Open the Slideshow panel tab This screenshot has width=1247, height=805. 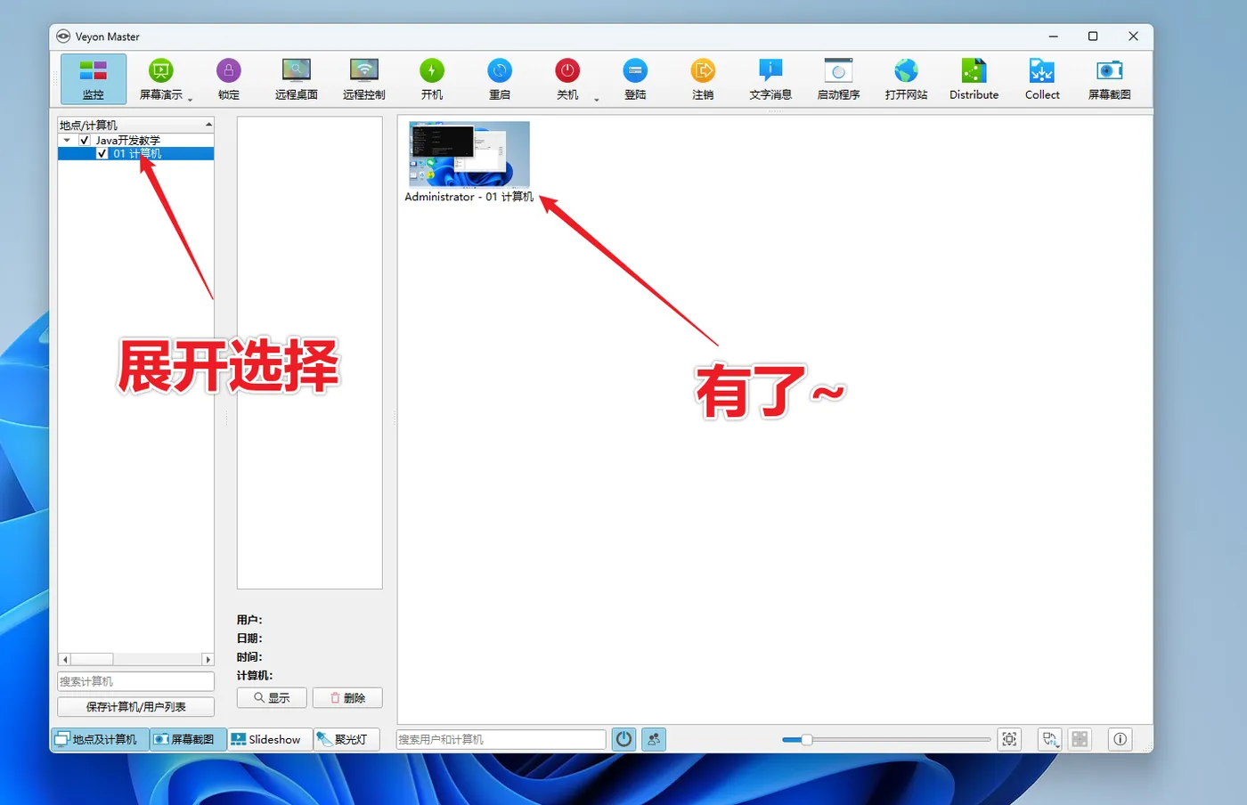pyautogui.click(x=269, y=739)
